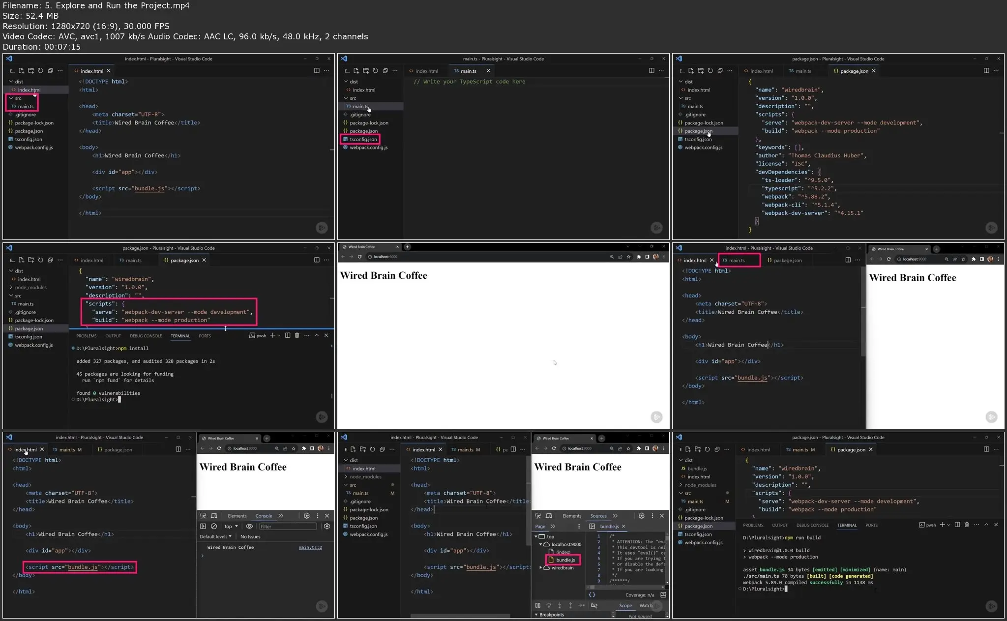1007x621 pixels.
Task: Click Filter input in DevTools Console frame
Action: tap(288, 526)
